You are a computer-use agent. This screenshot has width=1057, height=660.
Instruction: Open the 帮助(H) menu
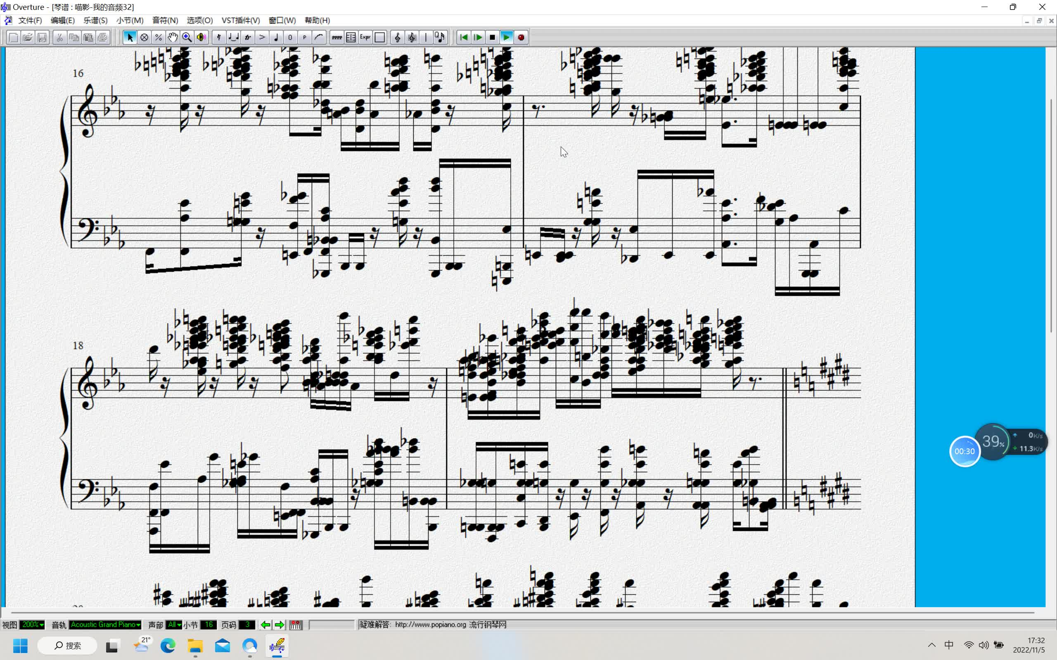317,21
